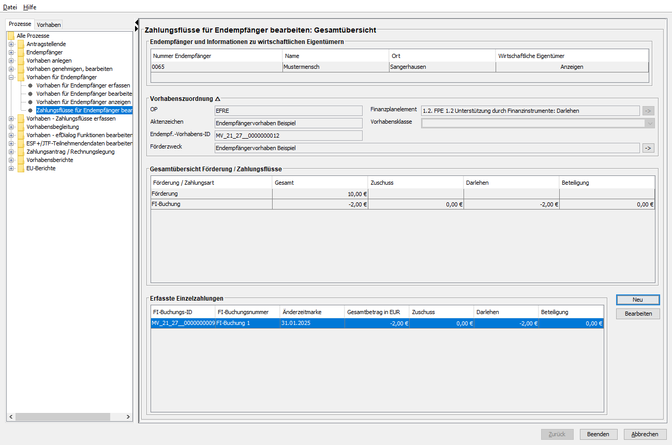The height and width of the screenshot is (445, 672).
Task: Click the bullet icon for Vorhaben für Endempfänger erfassen
Action: pos(31,85)
